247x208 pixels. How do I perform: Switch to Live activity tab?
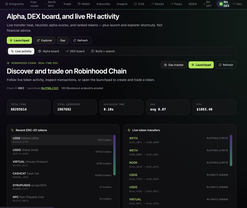(x=21, y=51)
